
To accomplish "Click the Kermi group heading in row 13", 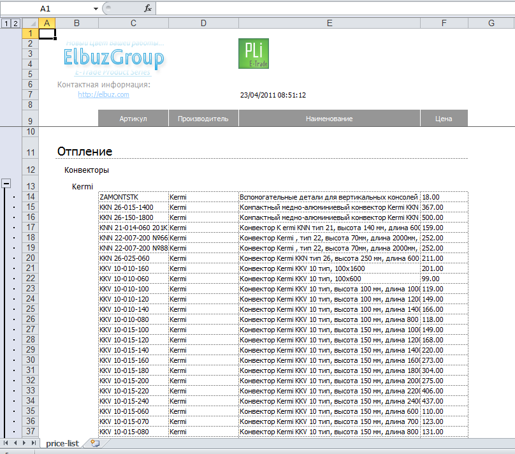I will click(x=82, y=187).
